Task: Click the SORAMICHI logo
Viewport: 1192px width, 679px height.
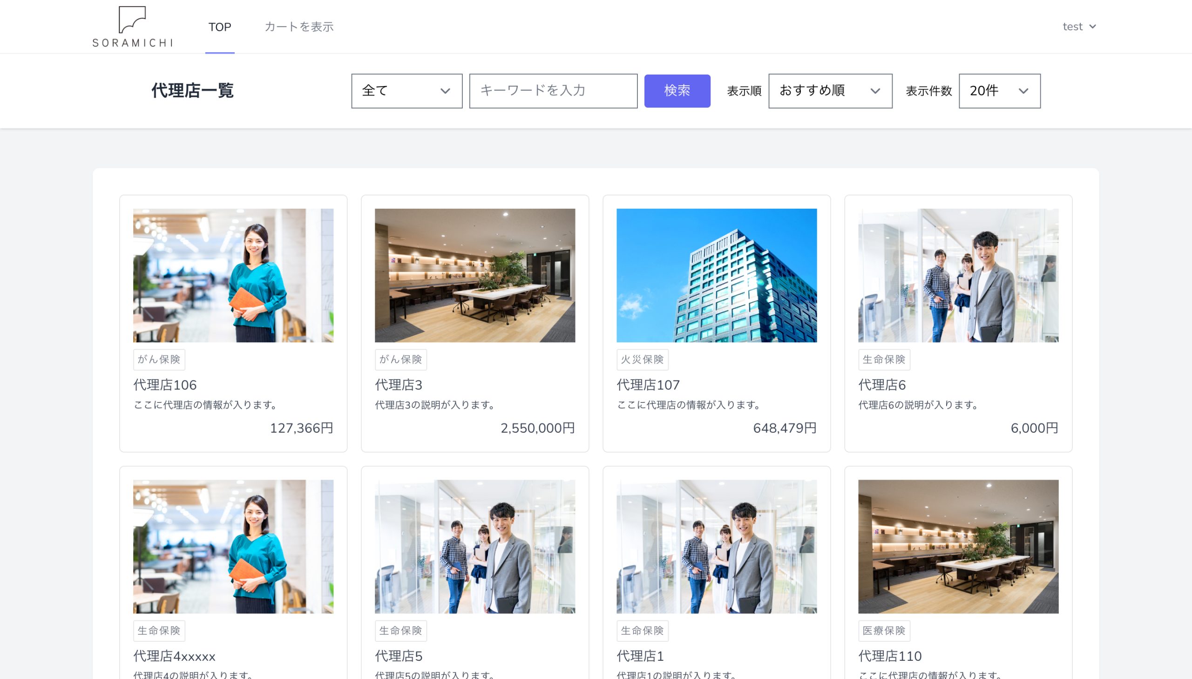Action: click(x=132, y=27)
